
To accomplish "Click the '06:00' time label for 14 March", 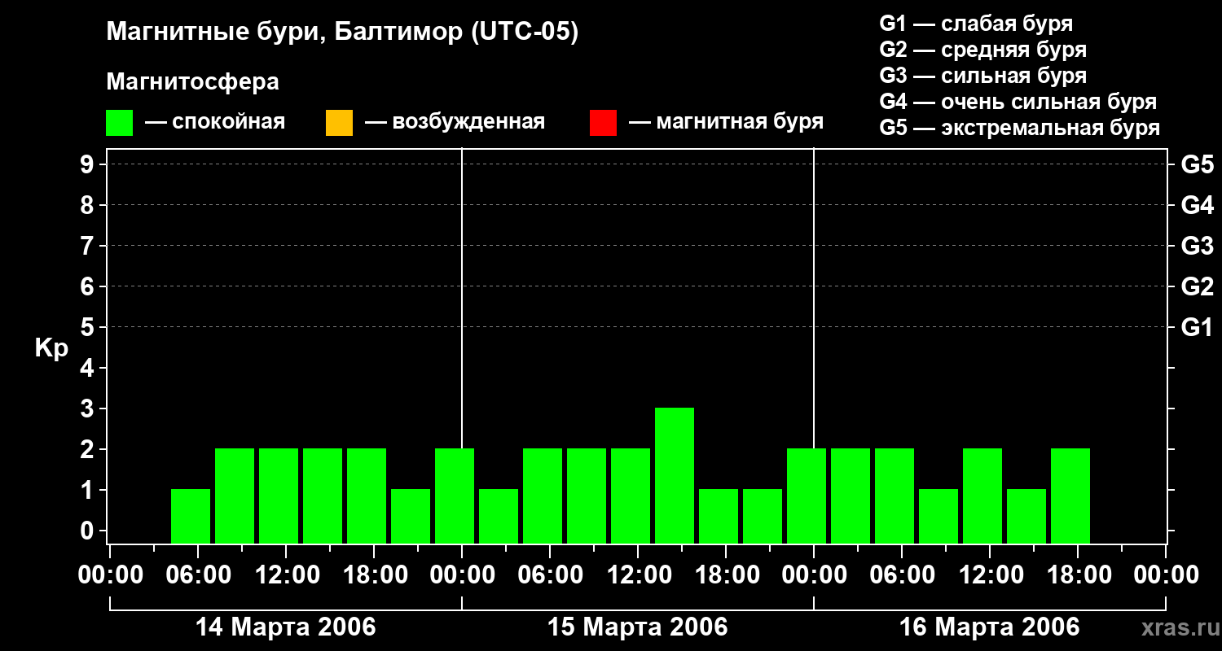I will tap(198, 575).
